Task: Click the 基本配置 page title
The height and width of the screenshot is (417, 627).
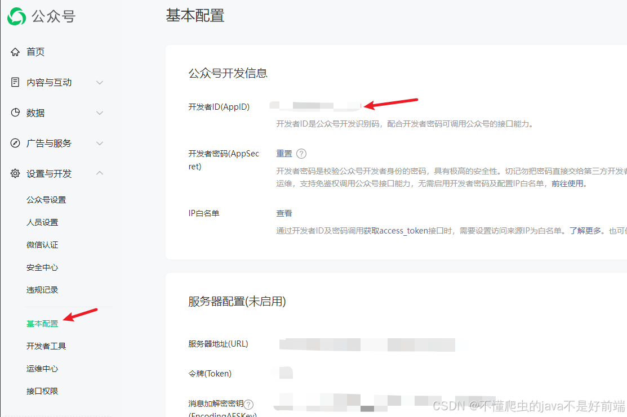Action: click(195, 16)
